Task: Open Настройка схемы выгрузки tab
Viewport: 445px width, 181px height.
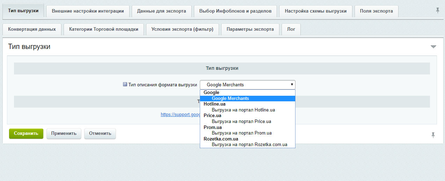Action: click(316, 11)
